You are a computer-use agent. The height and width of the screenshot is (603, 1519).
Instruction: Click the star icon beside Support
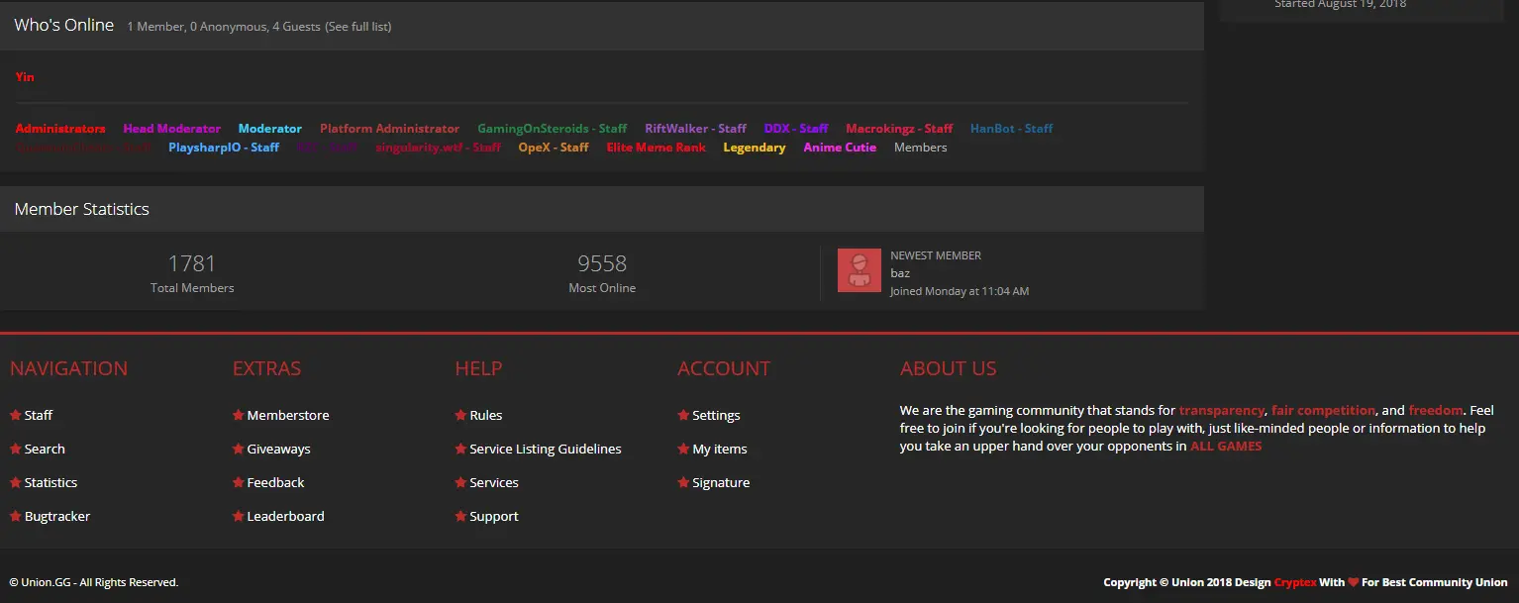pyautogui.click(x=461, y=516)
